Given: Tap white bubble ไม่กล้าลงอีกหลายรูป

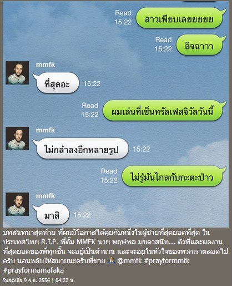Looking at the screenshot, I should (81, 149).
